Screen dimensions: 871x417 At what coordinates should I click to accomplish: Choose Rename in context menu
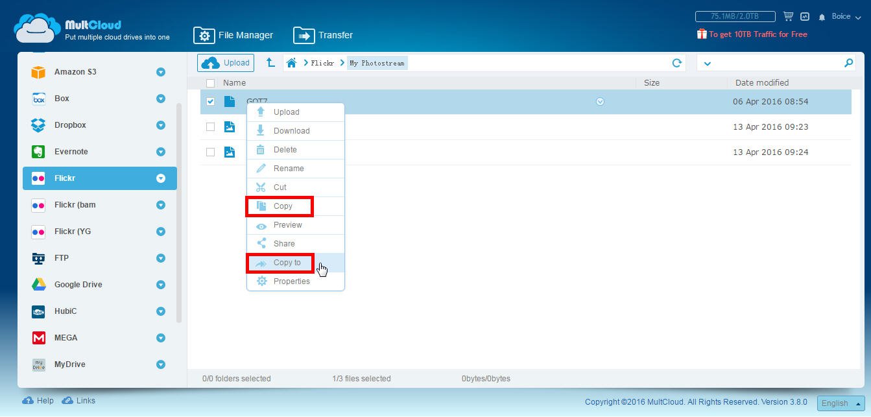click(296, 169)
